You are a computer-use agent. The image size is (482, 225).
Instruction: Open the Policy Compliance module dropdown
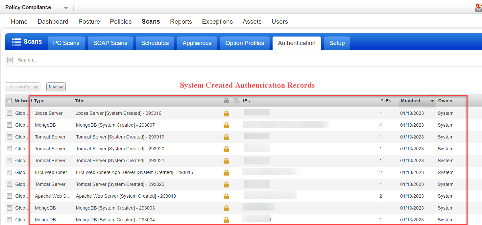(x=65, y=7)
